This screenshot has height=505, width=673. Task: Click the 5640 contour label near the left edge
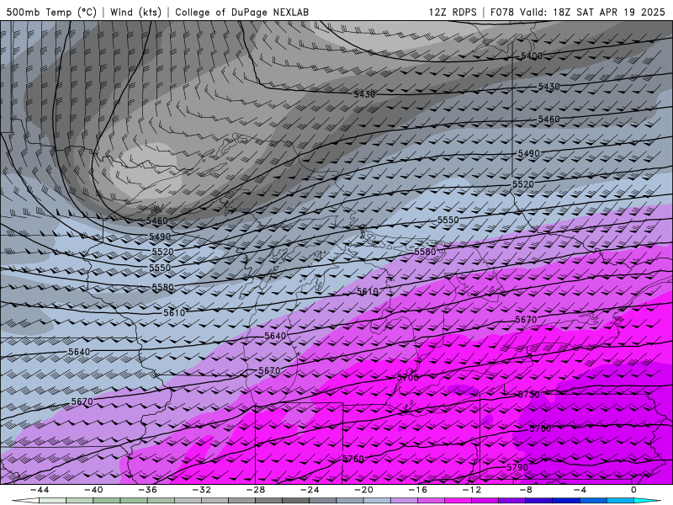pos(79,352)
